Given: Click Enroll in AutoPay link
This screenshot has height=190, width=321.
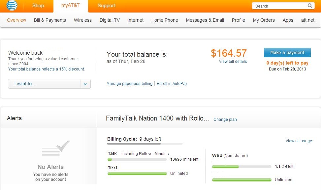Looking at the screenshot, I should coord(172,84).
